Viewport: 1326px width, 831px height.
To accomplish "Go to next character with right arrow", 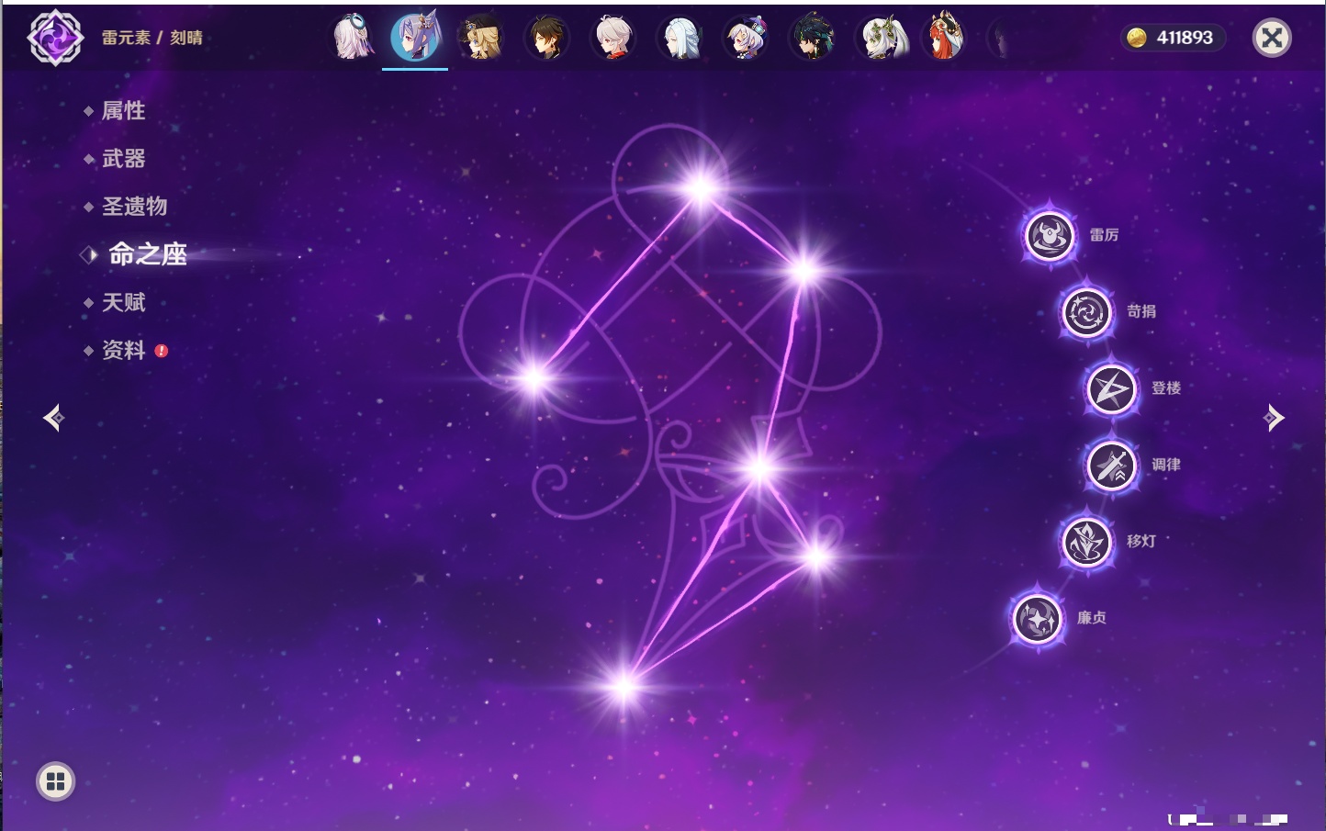I will tap(1274, 418).
